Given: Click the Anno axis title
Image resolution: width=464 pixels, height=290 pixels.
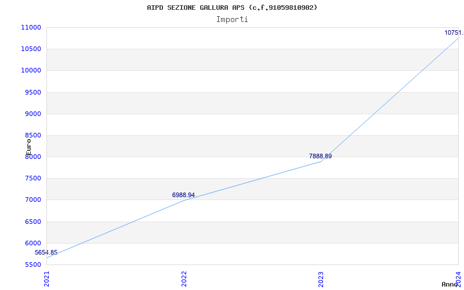Looking at the screenshot, I should tap(449, 284).
